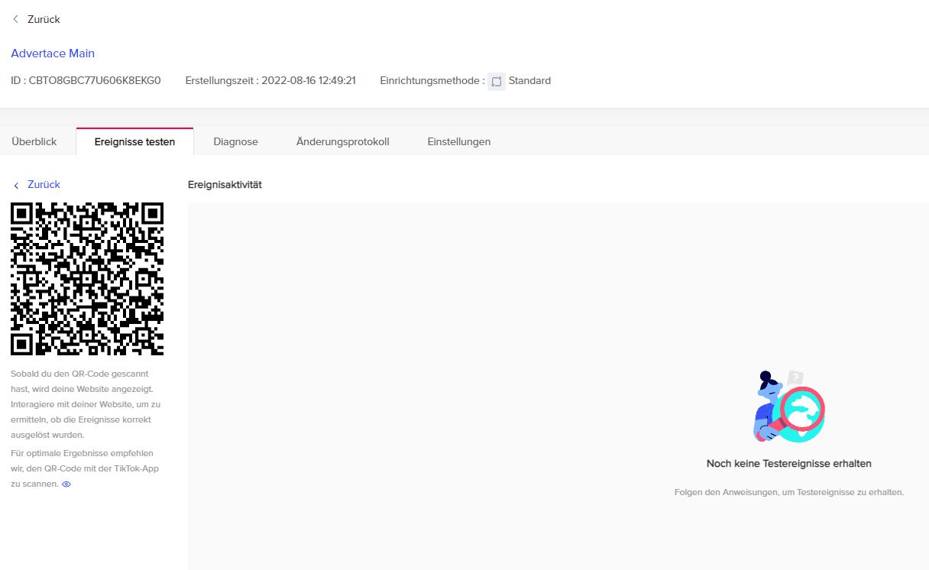Click the Standard method text

[x=529, y=80]
